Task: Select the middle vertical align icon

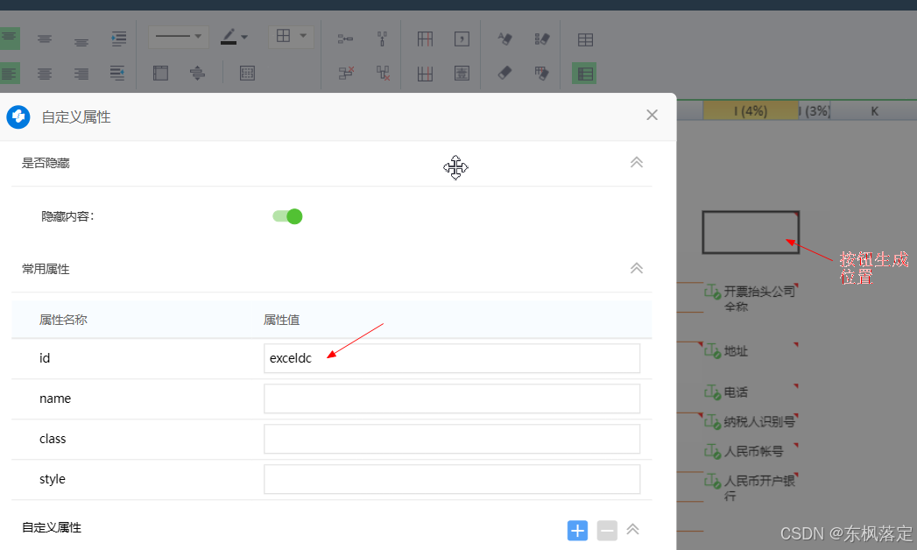Action: (45, 39)
